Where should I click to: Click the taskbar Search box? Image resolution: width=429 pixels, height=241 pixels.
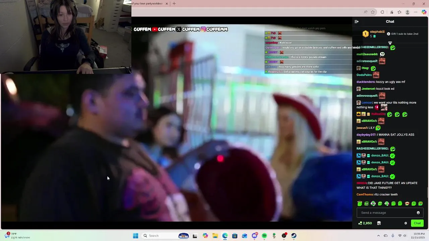click(x=166, y=236)
